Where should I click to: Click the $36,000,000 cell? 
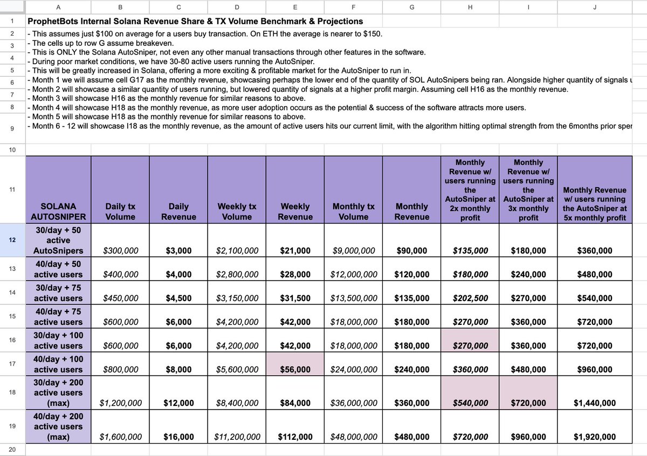[x=354, y=393]
